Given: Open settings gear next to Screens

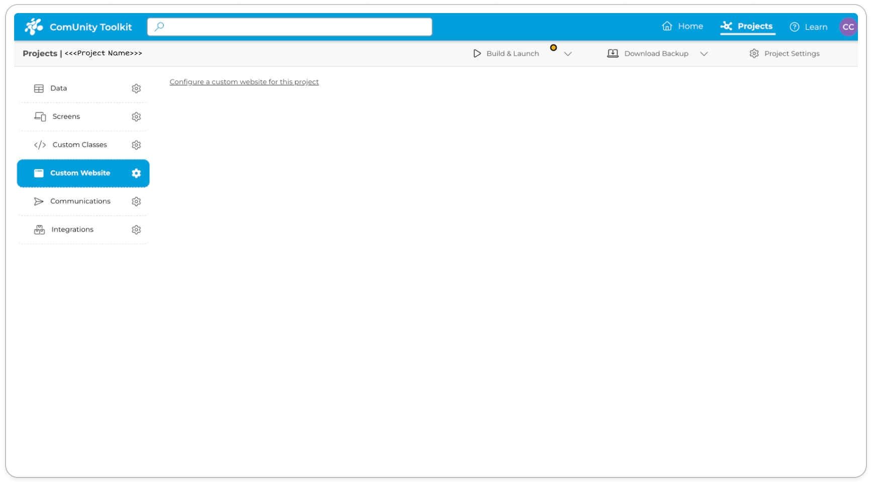Looking at the screenshot, I should click(x=136, y=116).
